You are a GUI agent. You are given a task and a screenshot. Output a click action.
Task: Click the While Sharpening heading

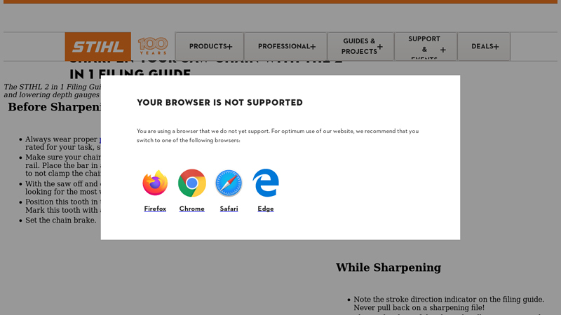pyautogui.click(x=388, y=267)
